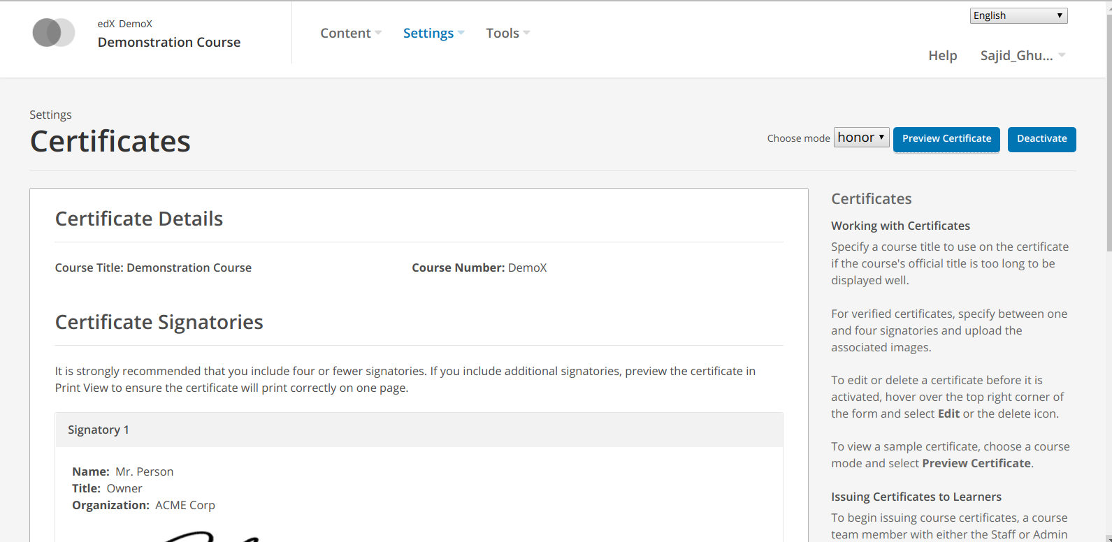This screenshot has height=542, width=1112.
Task: Click the Certificate Details heading
Action: (x=139, y=219)
